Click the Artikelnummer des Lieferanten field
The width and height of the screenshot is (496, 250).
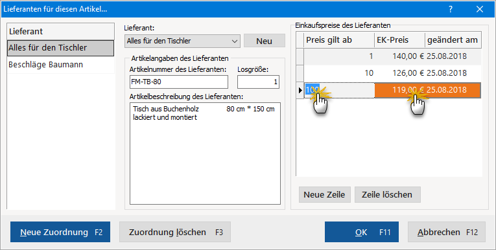[179, 82]
